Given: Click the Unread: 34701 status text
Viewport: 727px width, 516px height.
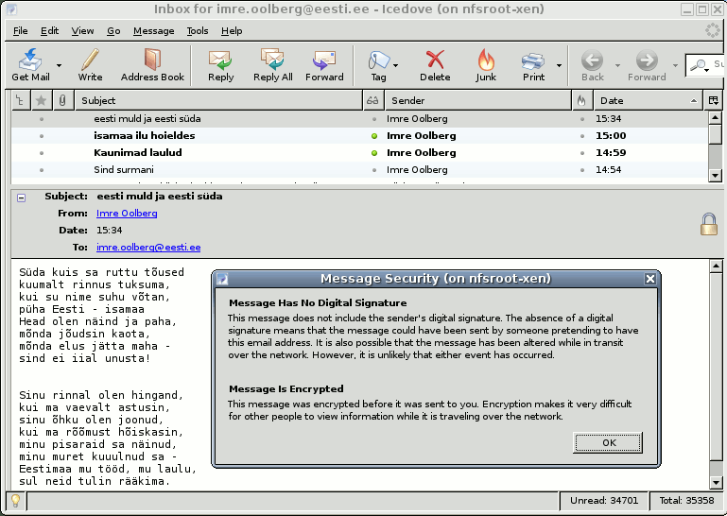Looking at the screenshot, I should tap(604, 501).
